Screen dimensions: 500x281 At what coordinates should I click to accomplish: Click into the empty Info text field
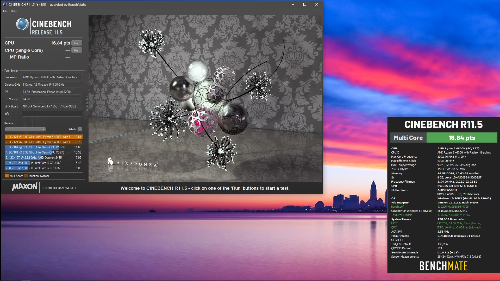[52, 114]
